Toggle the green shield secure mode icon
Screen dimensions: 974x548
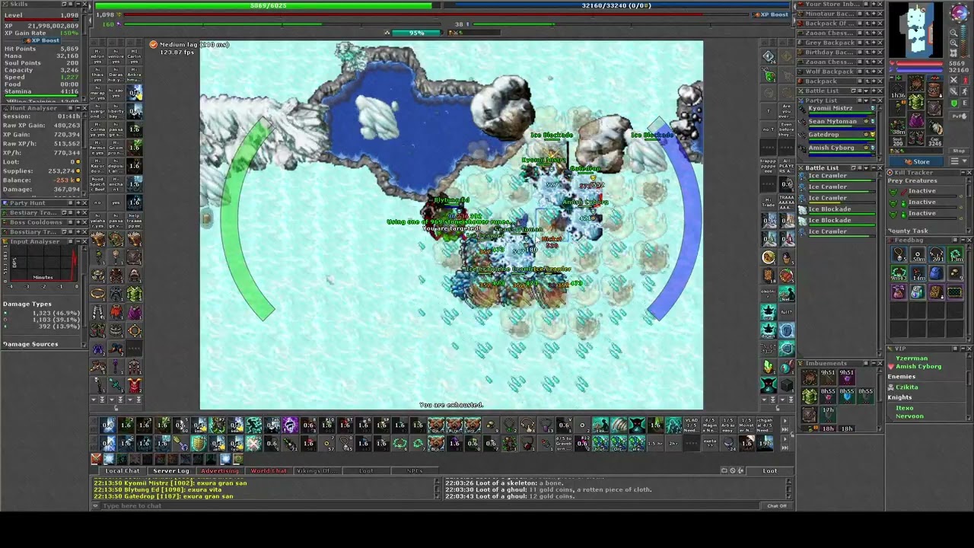[954, 103]
